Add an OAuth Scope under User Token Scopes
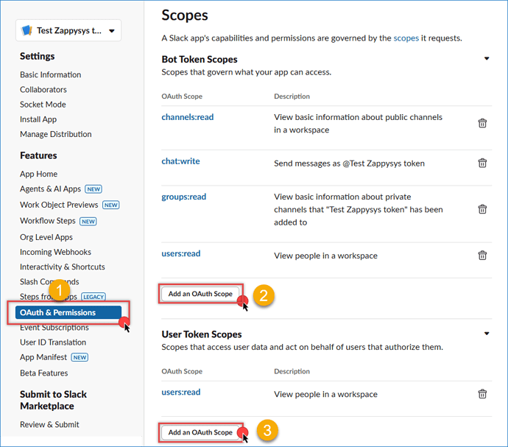 200,432
